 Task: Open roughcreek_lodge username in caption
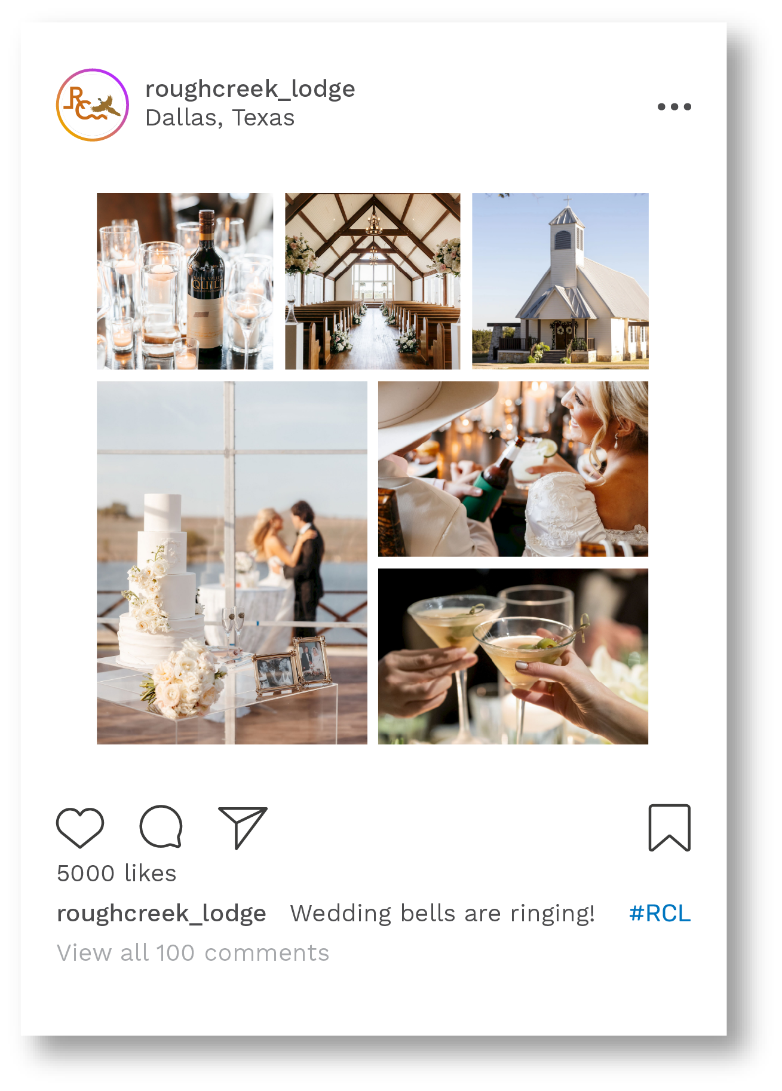pyautogui.click(x=161, y=914)
